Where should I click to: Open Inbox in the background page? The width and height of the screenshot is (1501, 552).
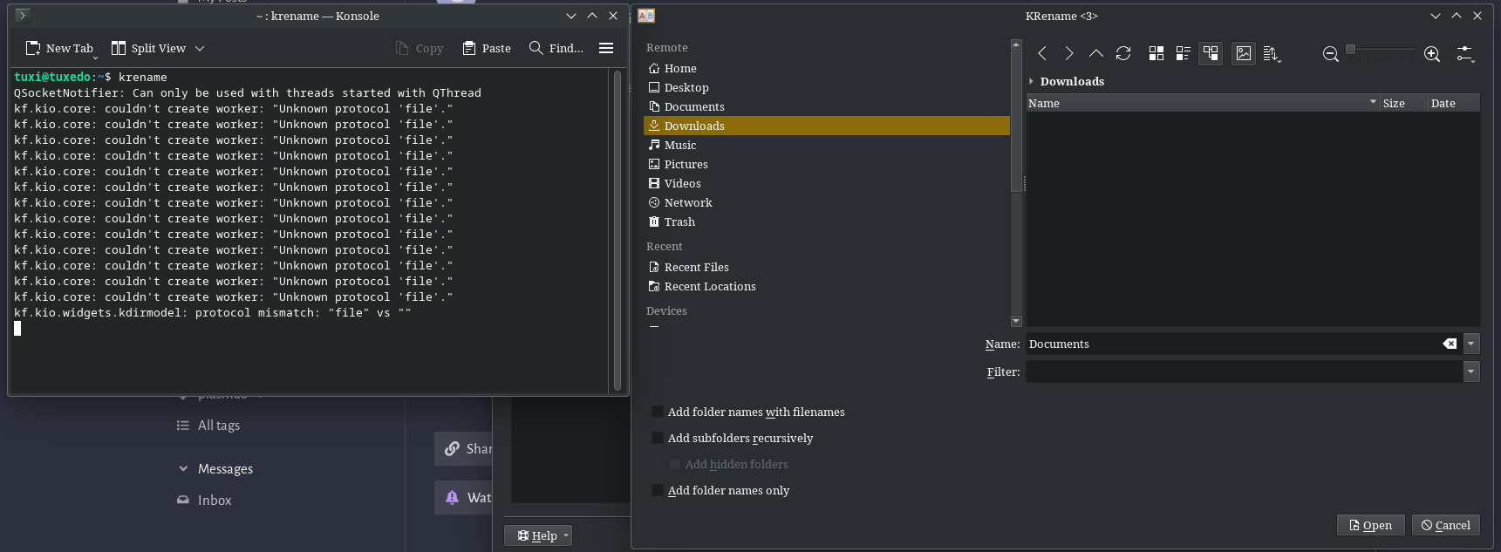(204, 501)
